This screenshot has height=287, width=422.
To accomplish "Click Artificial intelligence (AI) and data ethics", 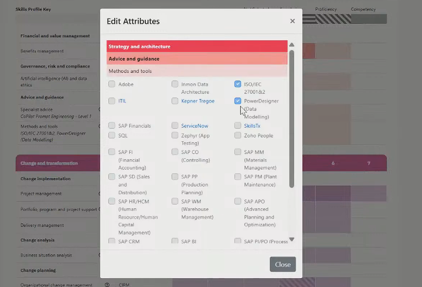I will [x=53, y=82].
